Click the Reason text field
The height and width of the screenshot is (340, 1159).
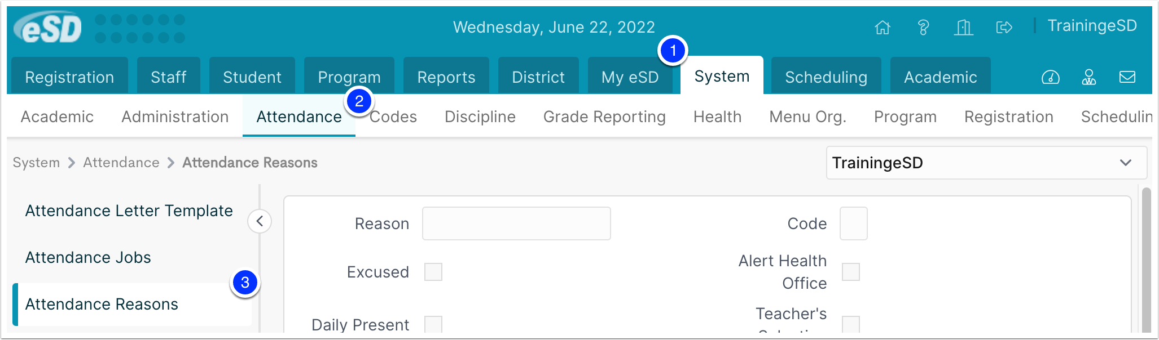pyautogui.click(x=516, y=223)
